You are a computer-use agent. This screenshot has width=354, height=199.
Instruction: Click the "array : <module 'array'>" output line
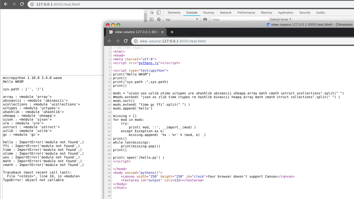pyautogui.click(x=27, y=97)
